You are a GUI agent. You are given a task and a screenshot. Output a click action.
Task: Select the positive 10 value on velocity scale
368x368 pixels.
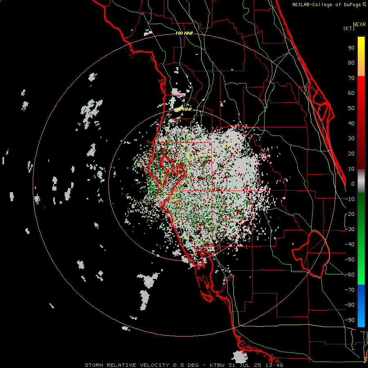pos(351,169)
